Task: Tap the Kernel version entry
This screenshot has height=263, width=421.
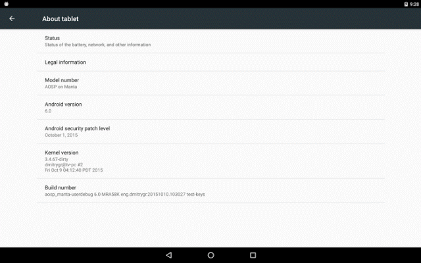Action: (210, 161)
